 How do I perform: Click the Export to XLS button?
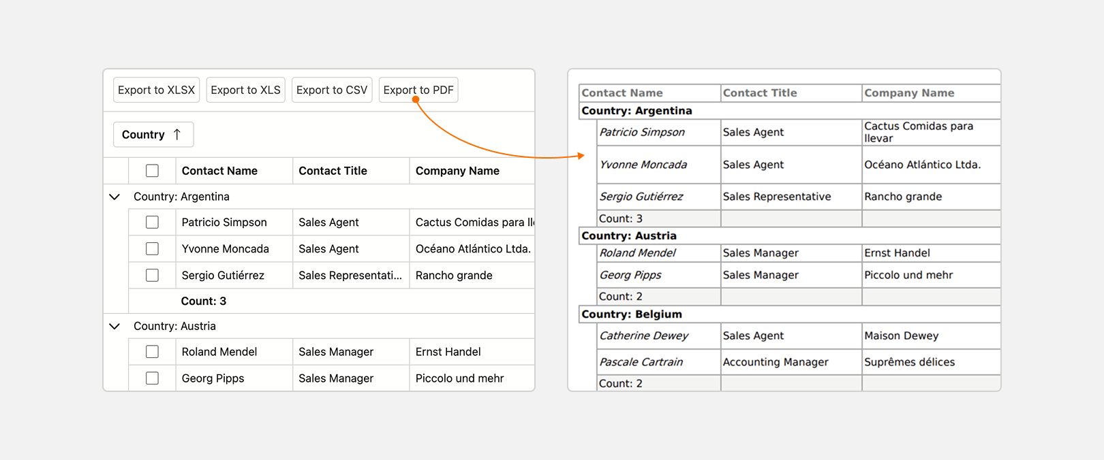pyautogui.click(x=245, y=90)
